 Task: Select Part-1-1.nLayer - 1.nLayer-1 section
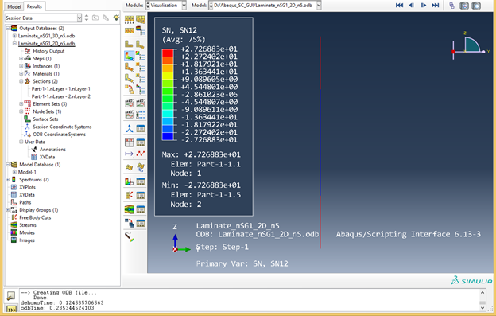pyautogui.click(x=60, y=88)
